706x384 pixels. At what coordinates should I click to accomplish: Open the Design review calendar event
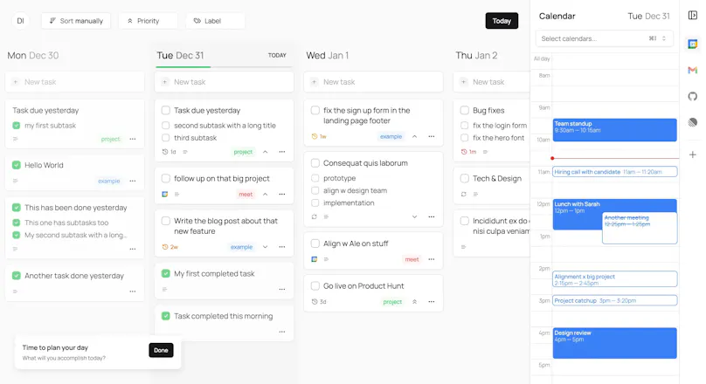[614, 343]
